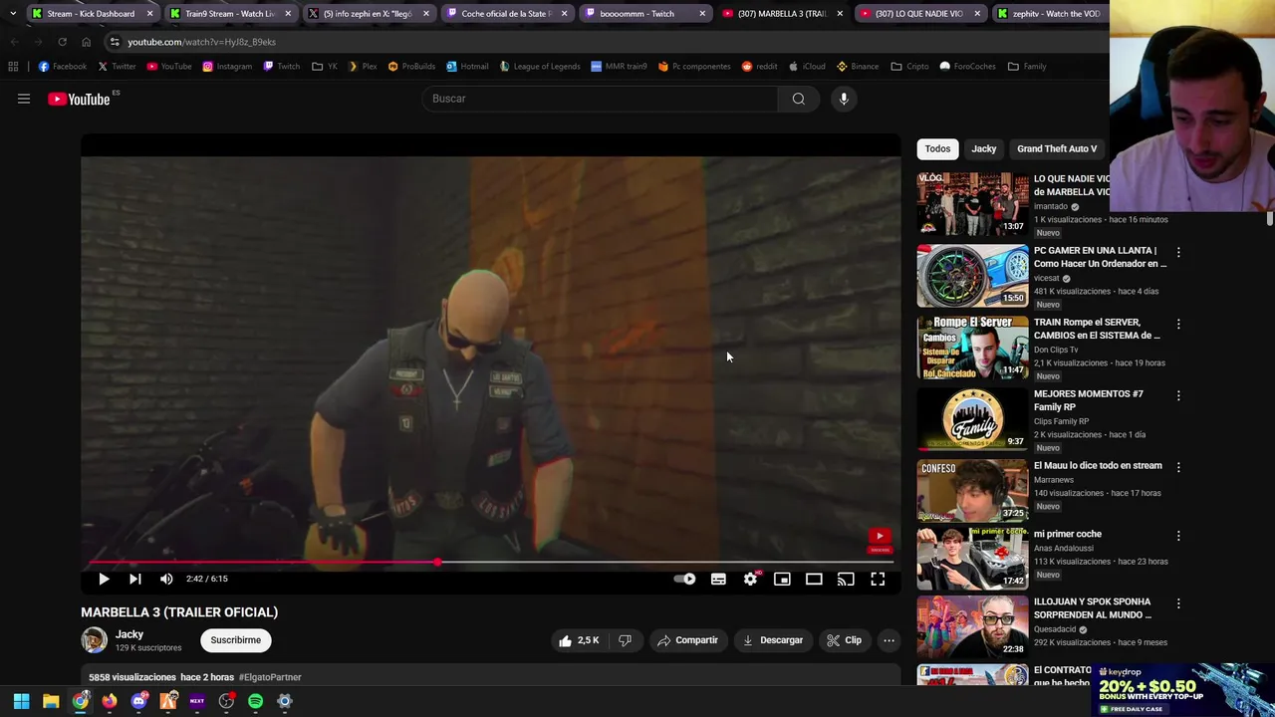Select the Jacky filter chip

(x=984, y=148)
